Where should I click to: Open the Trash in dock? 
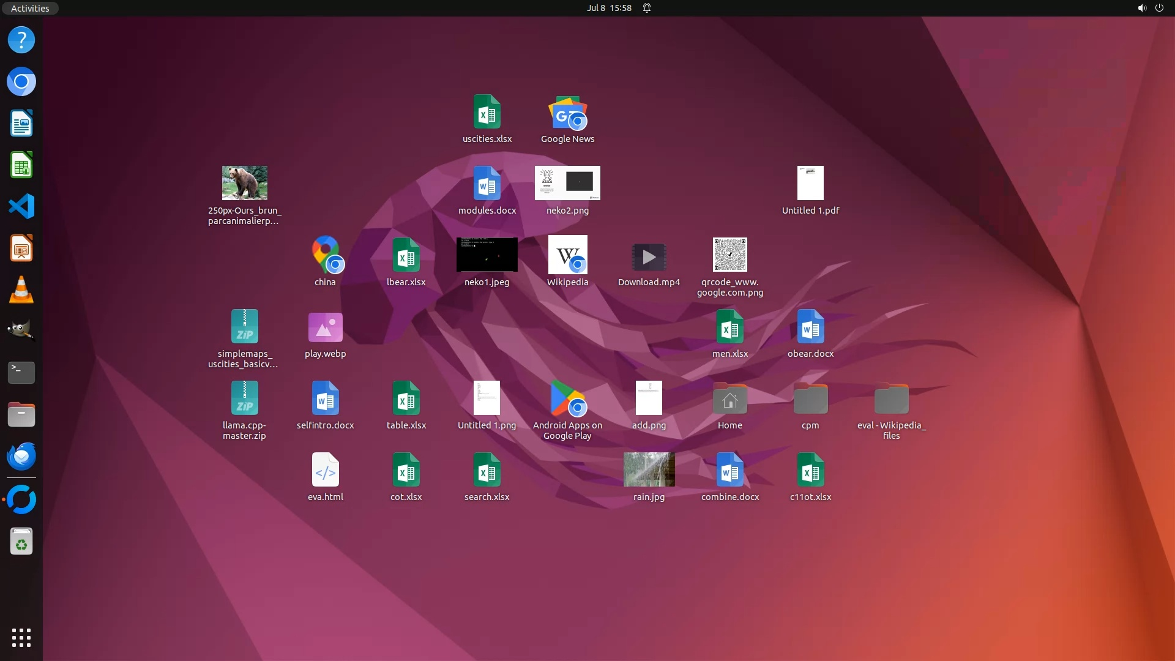click(x=21, y=542)
